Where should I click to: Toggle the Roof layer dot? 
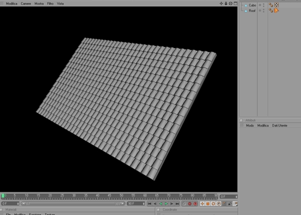pyautogui.click(x=260, y=10)
